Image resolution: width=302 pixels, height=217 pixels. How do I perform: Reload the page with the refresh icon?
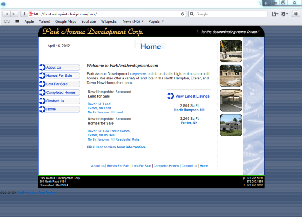tap(182, 14)
